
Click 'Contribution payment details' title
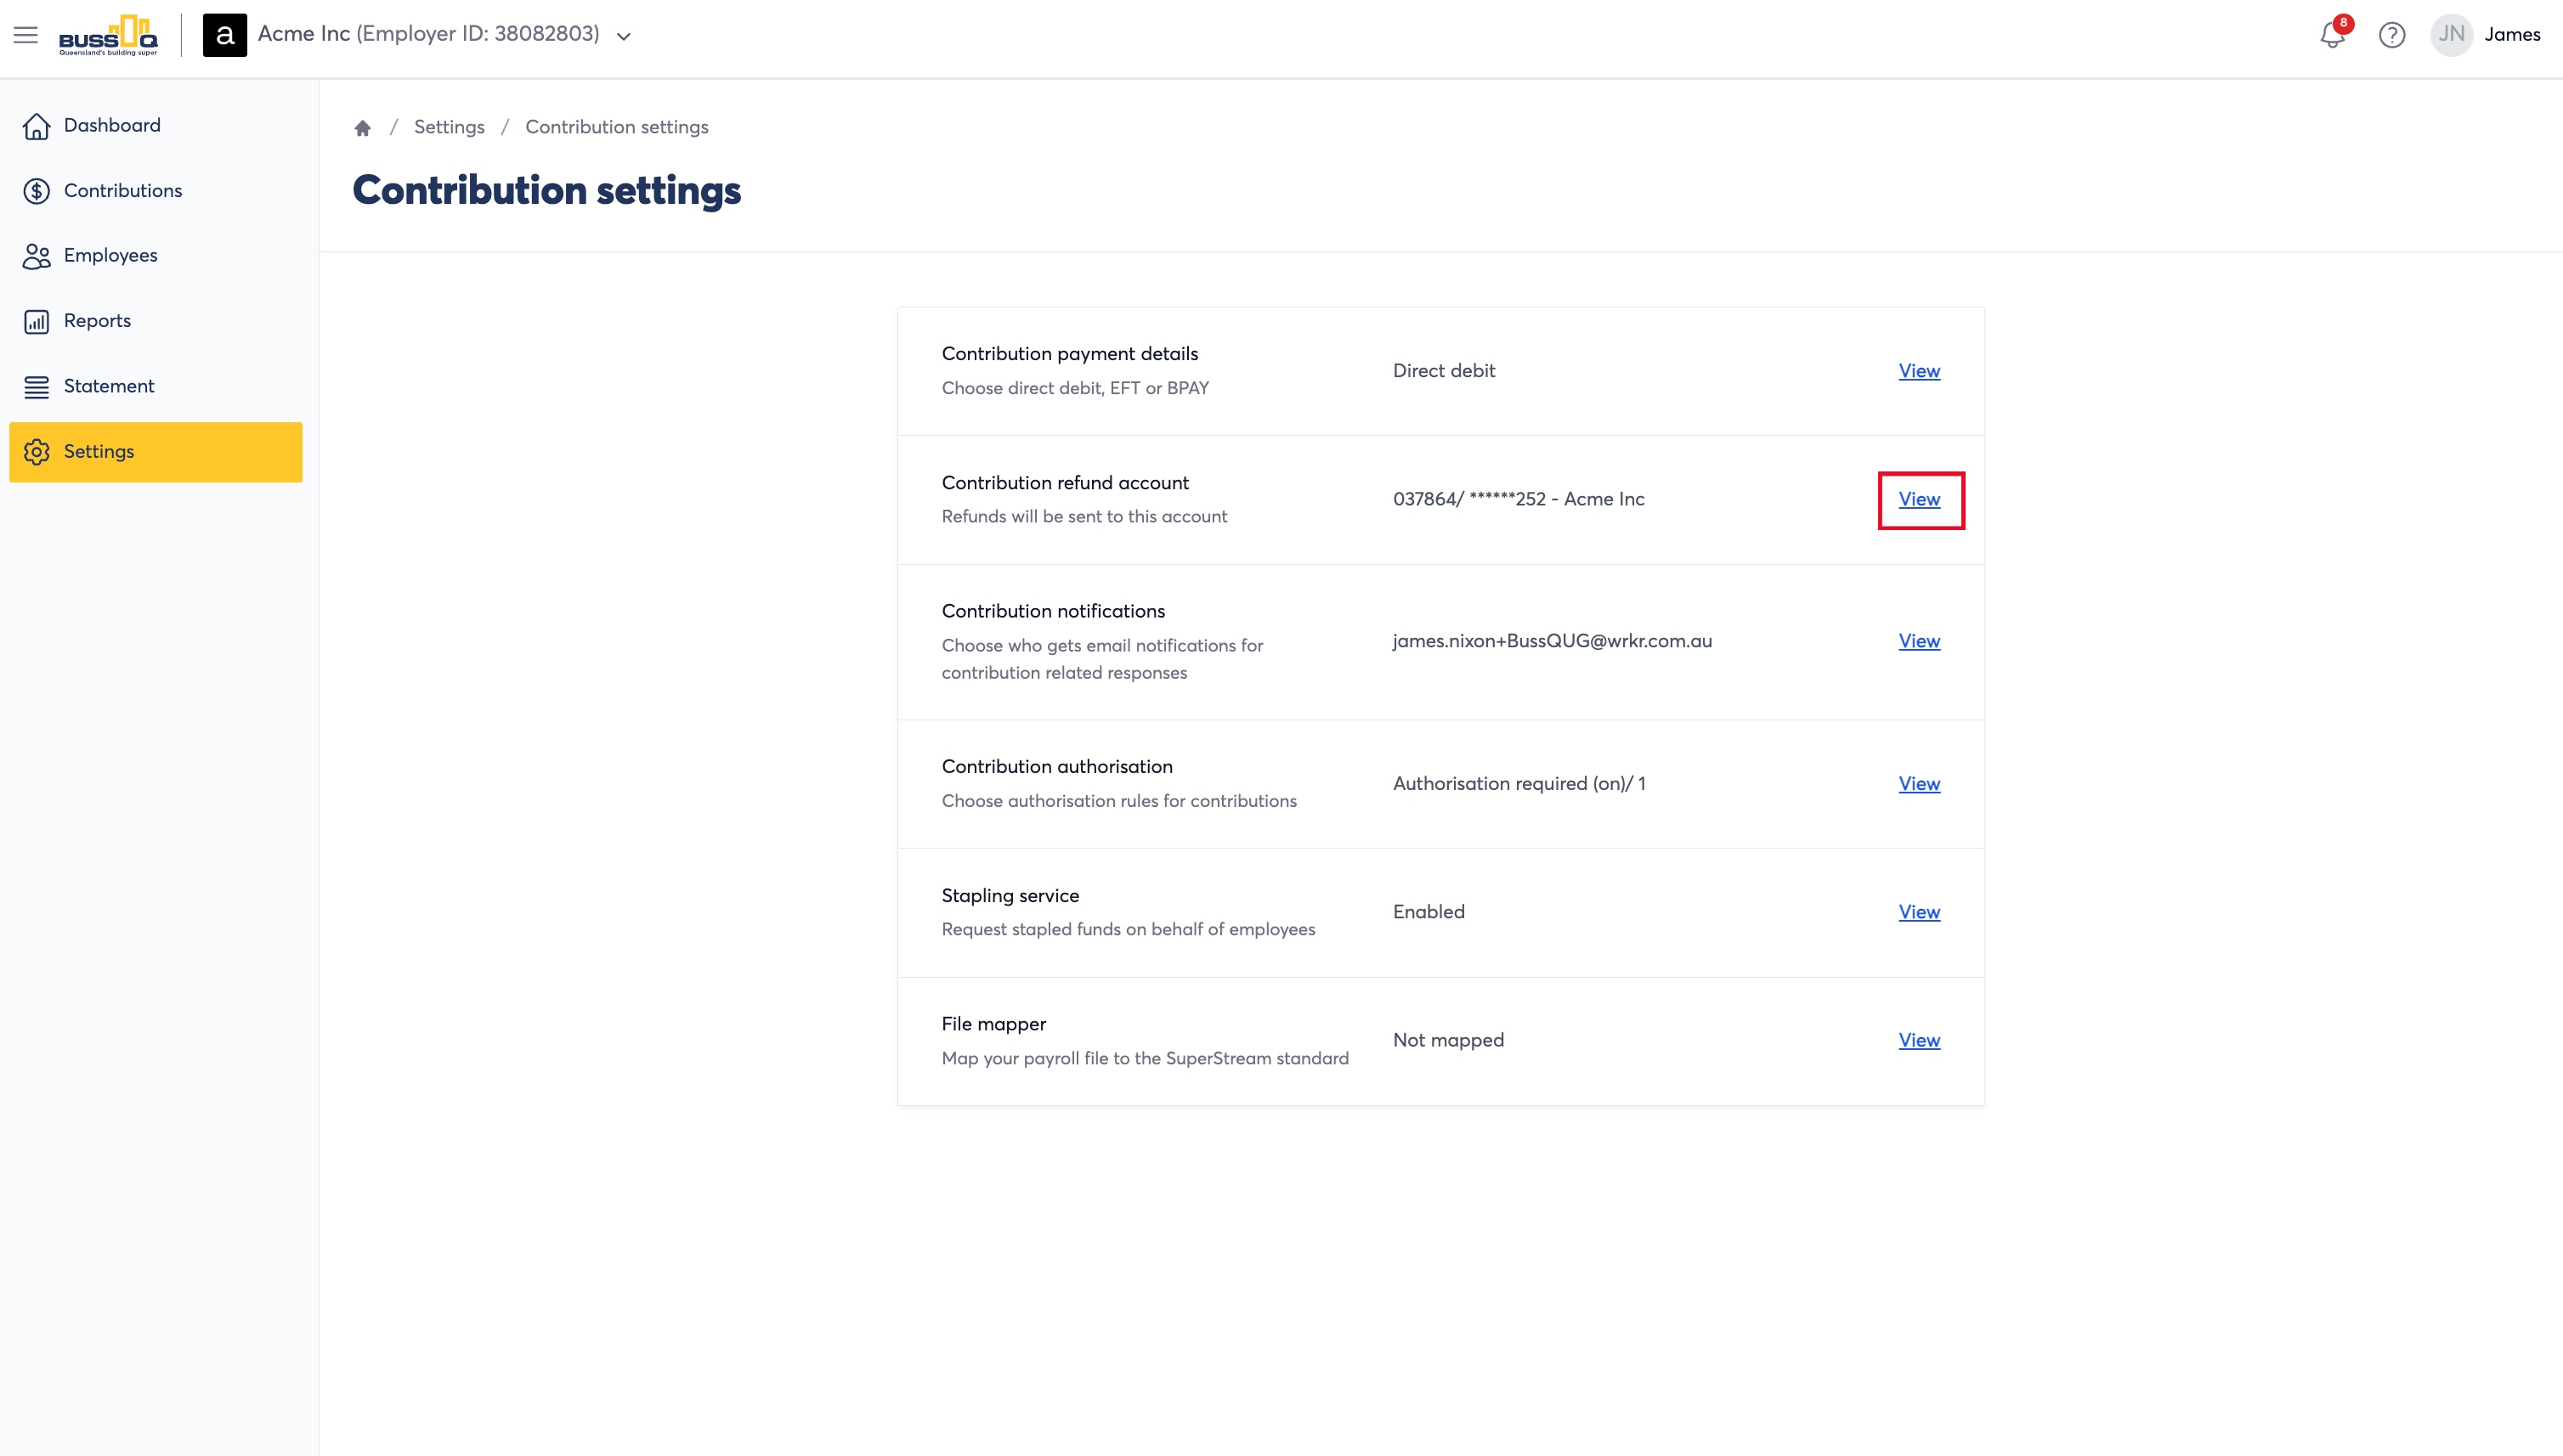(1069, 354)
